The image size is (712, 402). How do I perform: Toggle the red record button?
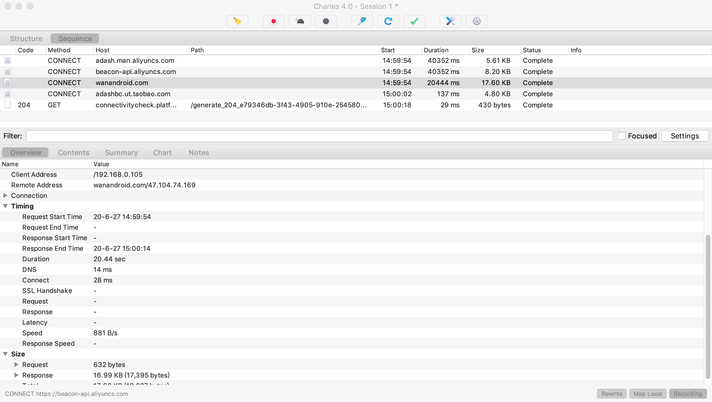coord(273,21)
